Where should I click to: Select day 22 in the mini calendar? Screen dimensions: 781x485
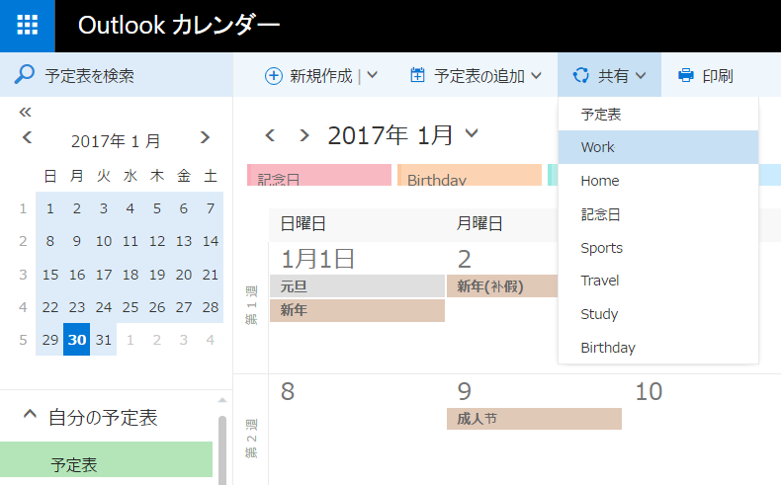[x=49, y=307]
